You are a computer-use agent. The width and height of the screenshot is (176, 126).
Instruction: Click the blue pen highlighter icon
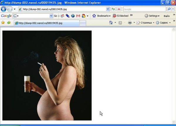click(67, 16)
